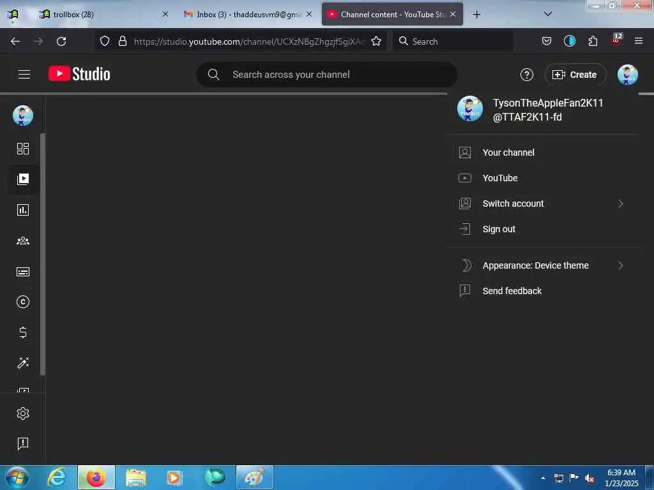654x490 pixels.
Task: Close the Channel content YouTube Studio tab
Action: pyautogui.click(x=453, y=15)
